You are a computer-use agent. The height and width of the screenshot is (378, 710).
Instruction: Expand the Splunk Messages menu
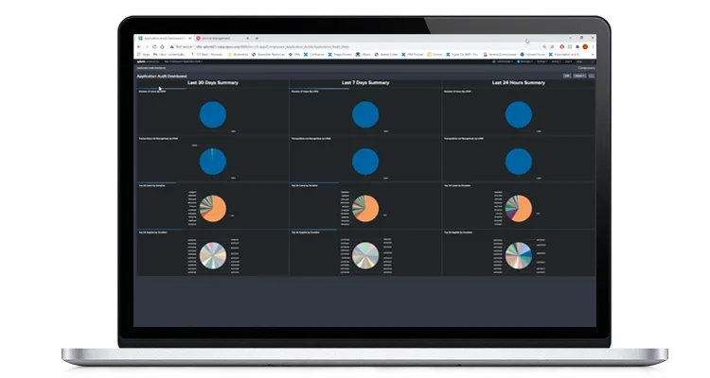525,61
